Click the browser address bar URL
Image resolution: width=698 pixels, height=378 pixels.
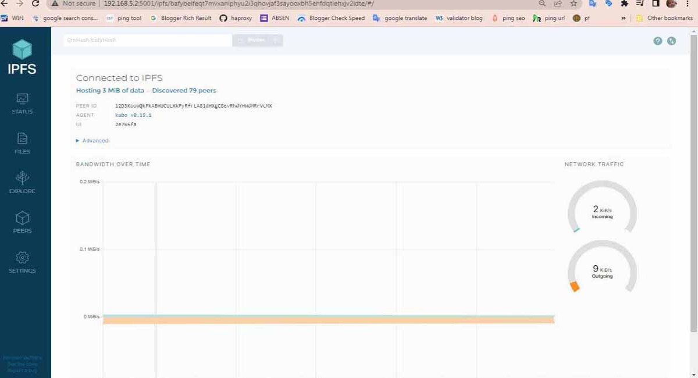(x=238, y=3)
